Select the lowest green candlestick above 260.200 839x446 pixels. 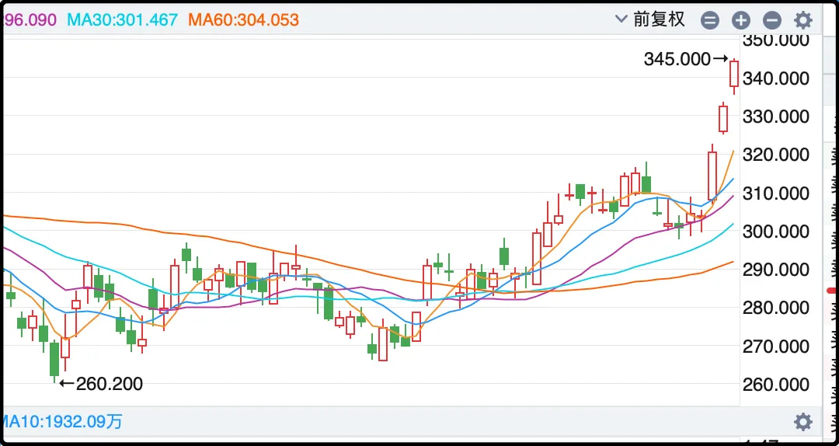[54, 360]
